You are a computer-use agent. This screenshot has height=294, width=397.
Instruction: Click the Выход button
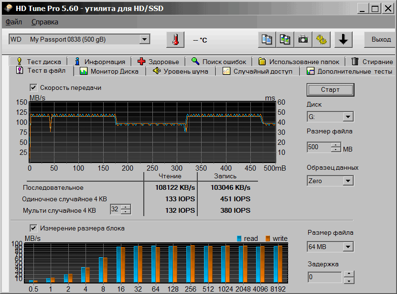point(381,39)
